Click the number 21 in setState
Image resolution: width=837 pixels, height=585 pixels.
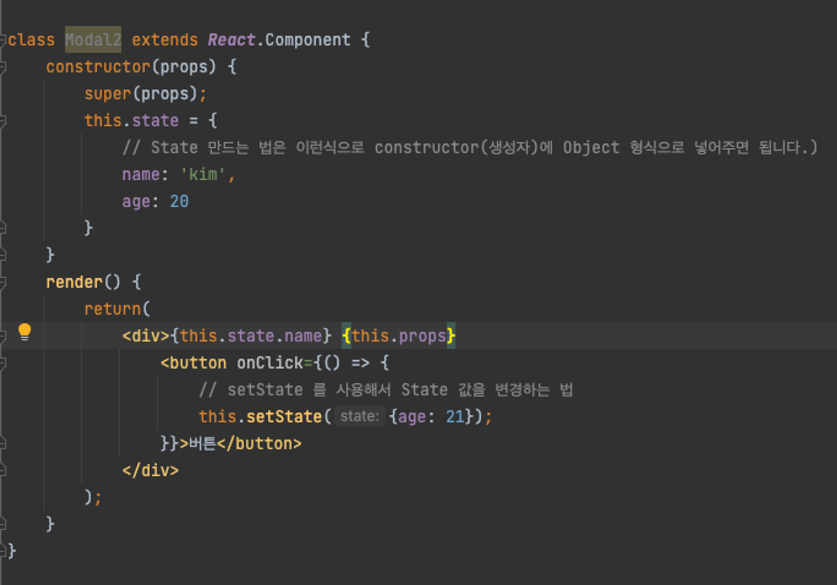pos(455,417)
